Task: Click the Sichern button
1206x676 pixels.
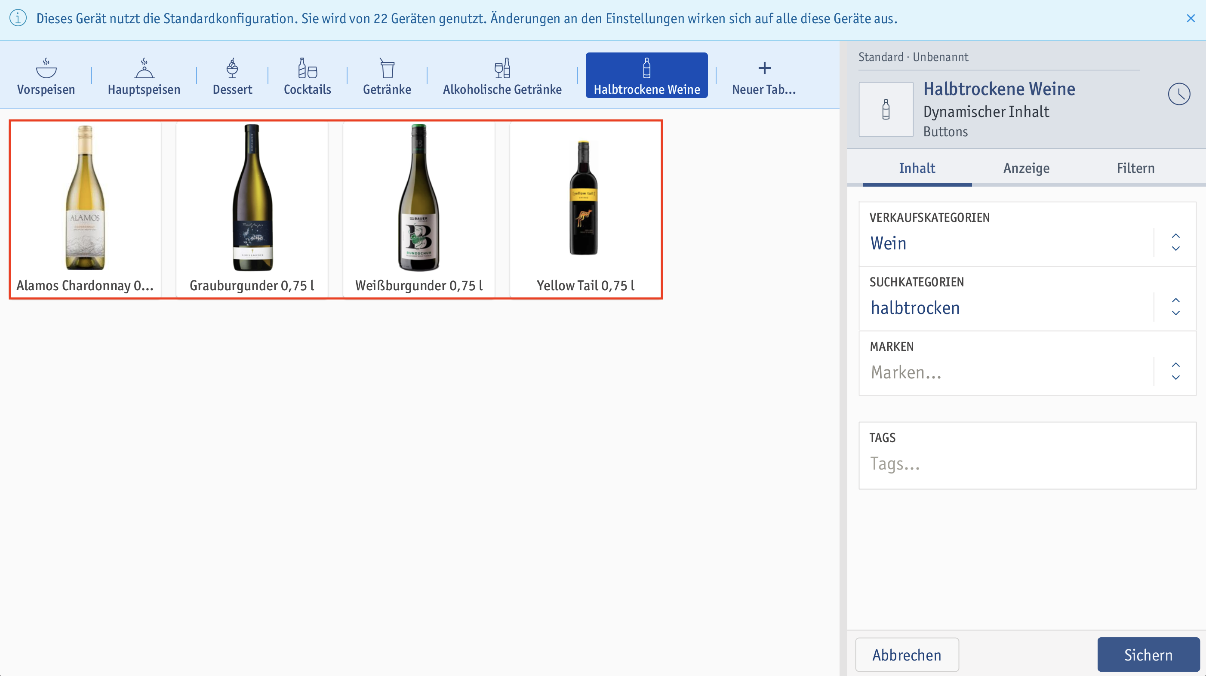Action: [1148, 654]
